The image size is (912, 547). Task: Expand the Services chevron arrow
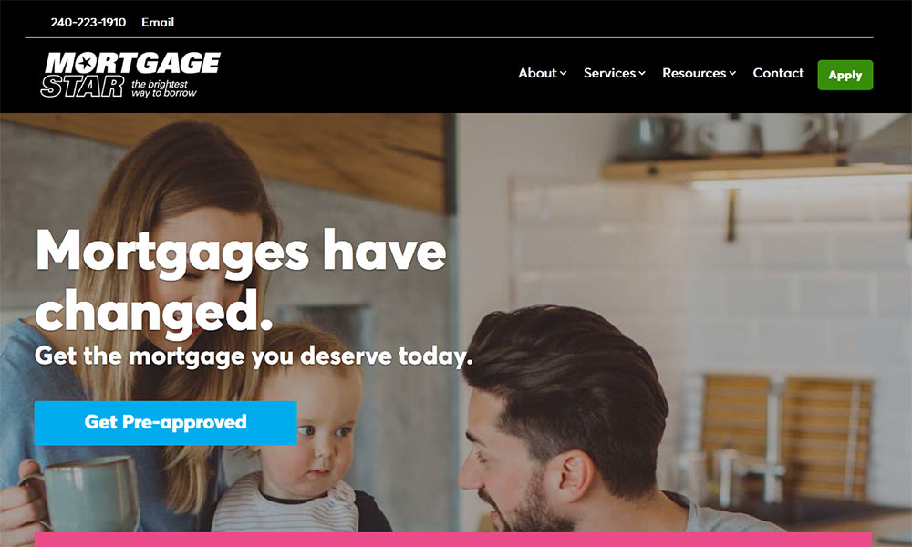click(x=642, y=73)
